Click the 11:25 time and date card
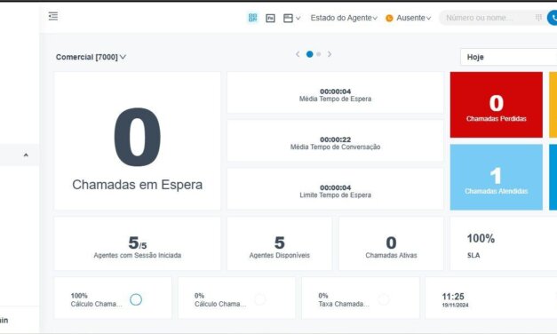Viewport: 557px width, 334px height. (491, 298)
